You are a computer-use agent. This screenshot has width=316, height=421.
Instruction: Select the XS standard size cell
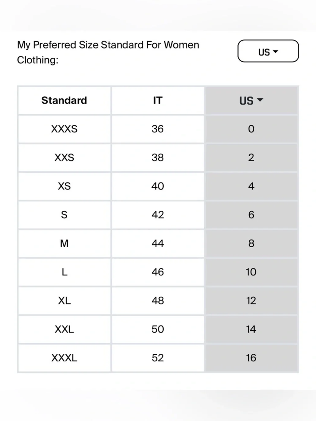pyautogui.click(x=64, y=186)
